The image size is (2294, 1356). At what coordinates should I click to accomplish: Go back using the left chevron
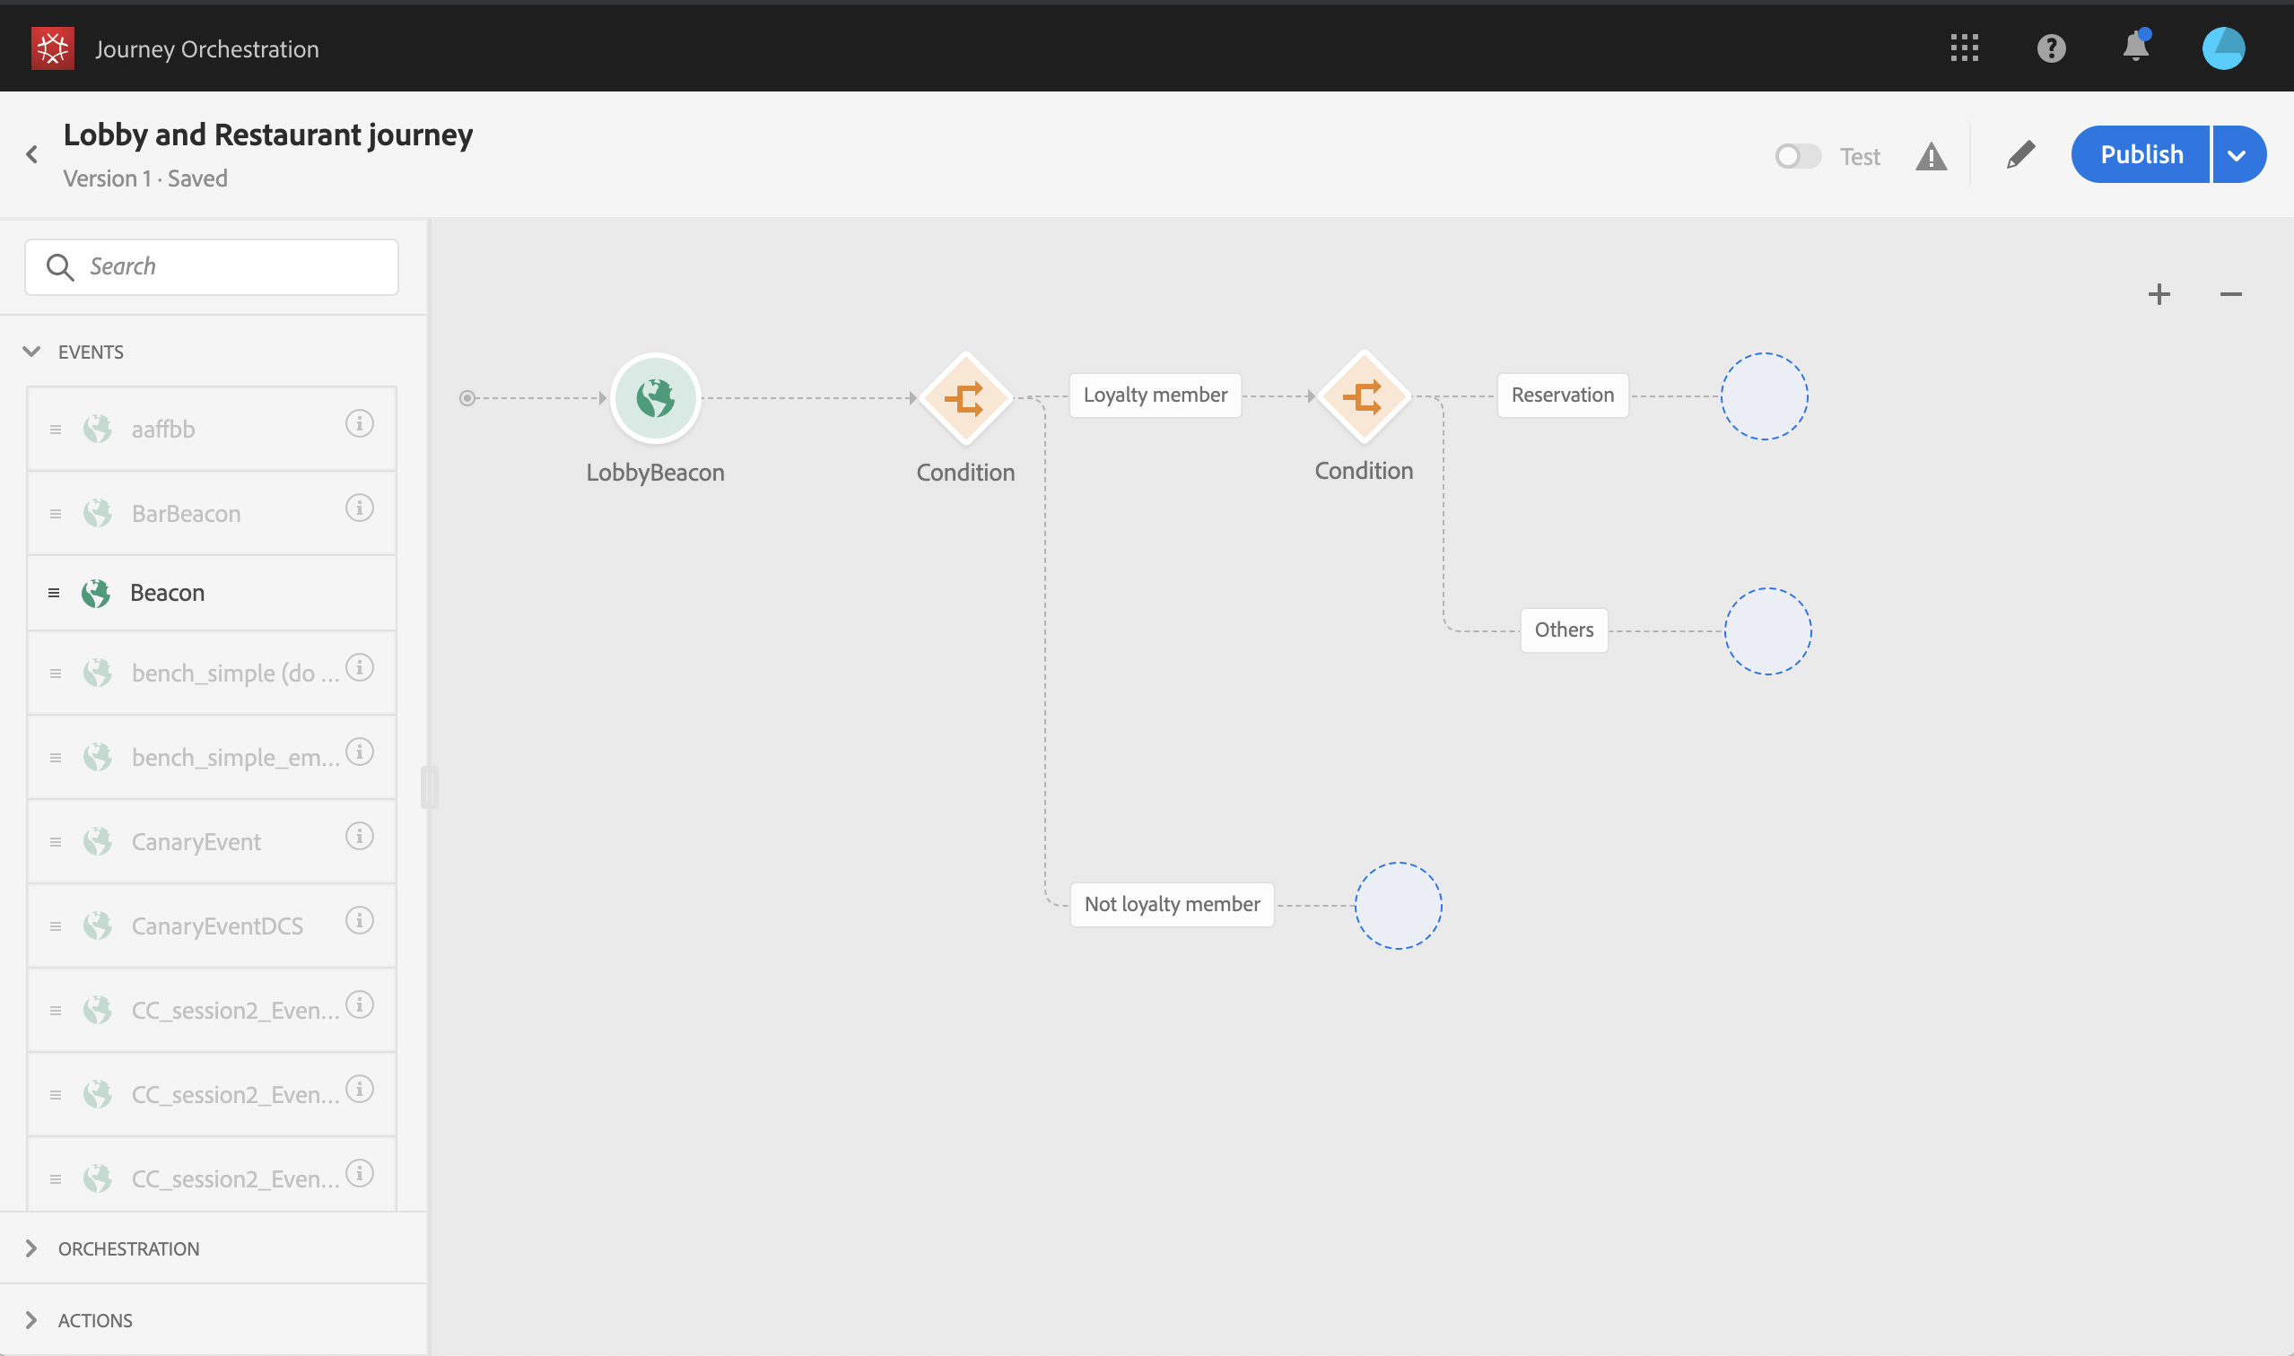pyautogui.click(x=32, y=154)
